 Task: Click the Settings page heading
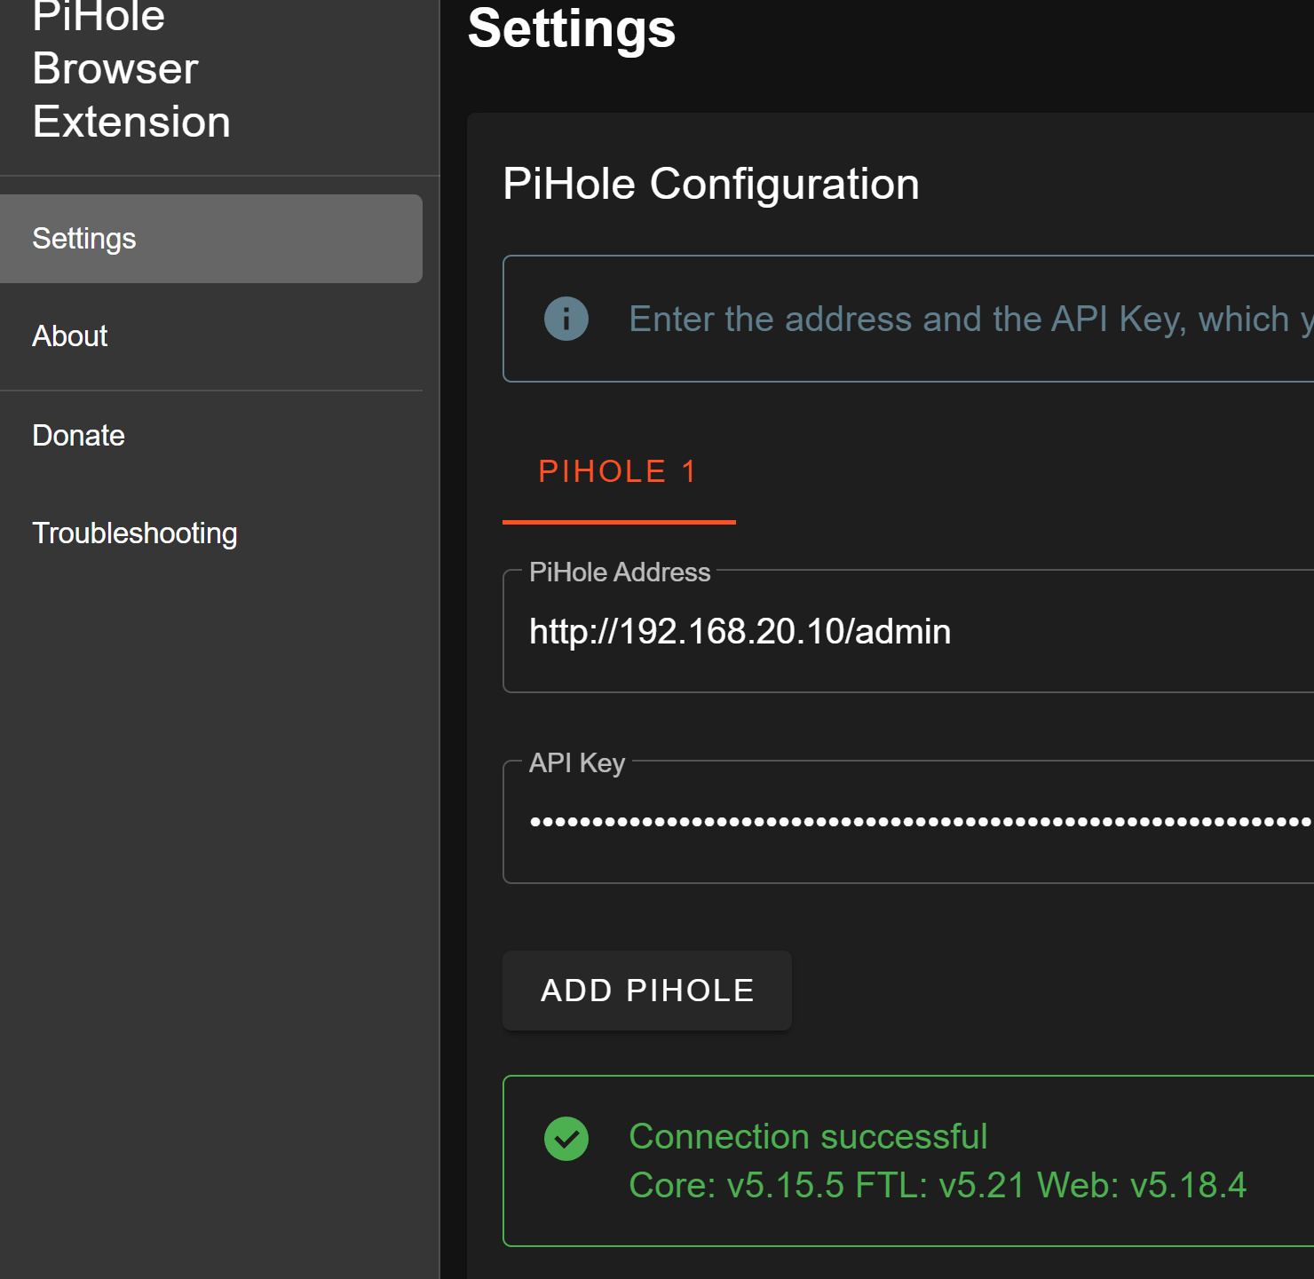(x=572, y=29)
